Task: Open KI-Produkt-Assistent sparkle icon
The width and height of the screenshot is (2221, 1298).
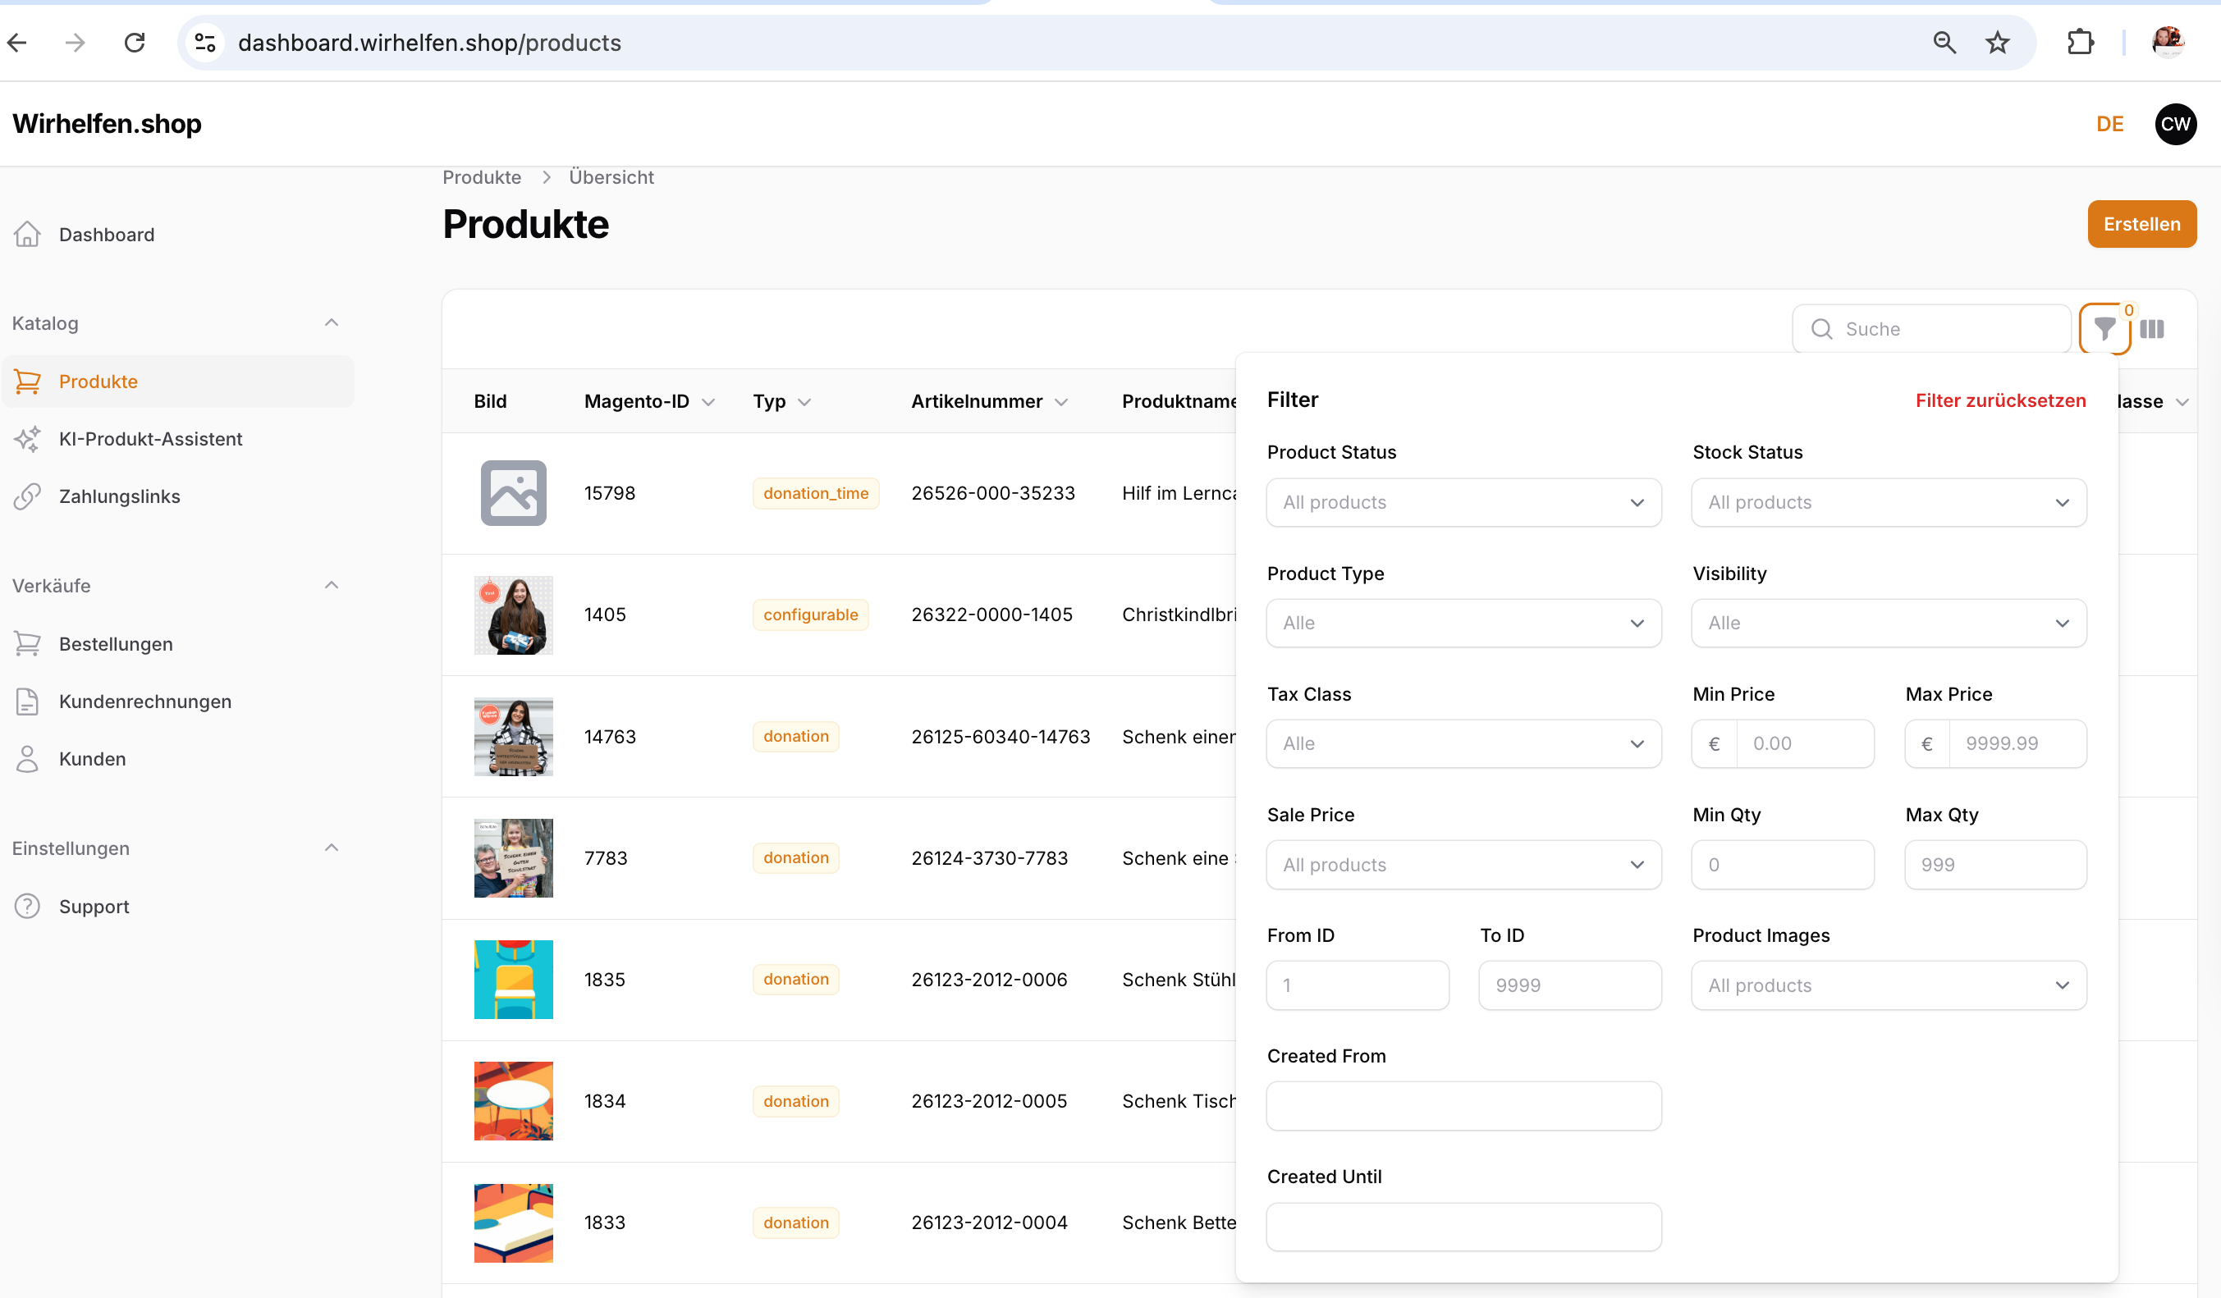Action: coord(27,439)
